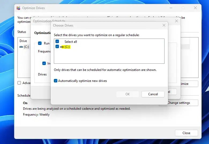209x144 pixels.
Task: Click the Optimize button in Optimize Drives window
Action: [189, 84]
